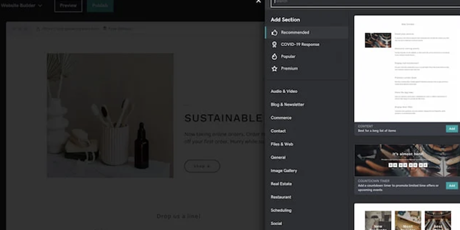The image size is (460, 230).
Task: Select the Real Estate category
Action: (281, 184)
